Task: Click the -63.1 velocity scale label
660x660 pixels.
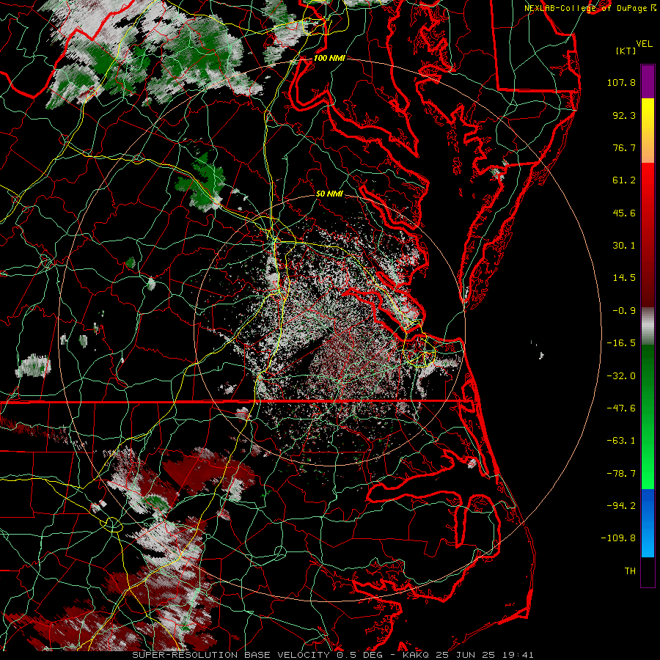Action: (621, 441)
